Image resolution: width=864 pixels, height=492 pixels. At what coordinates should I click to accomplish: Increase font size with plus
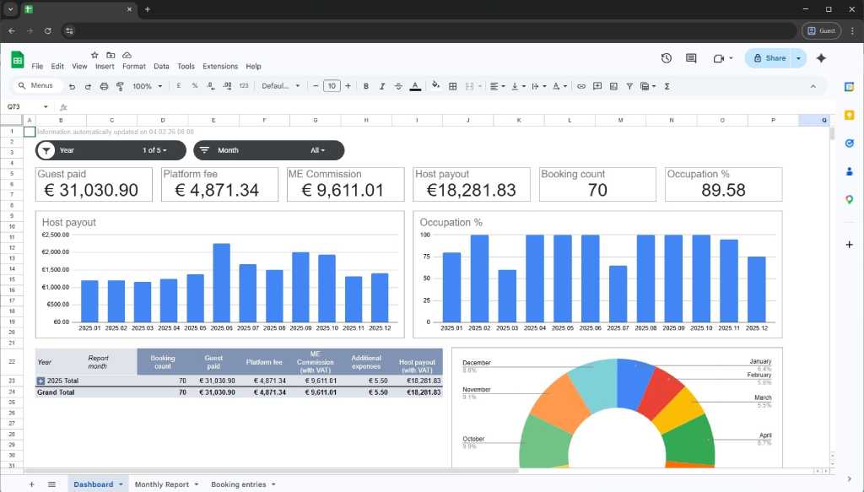click(348, 86)
